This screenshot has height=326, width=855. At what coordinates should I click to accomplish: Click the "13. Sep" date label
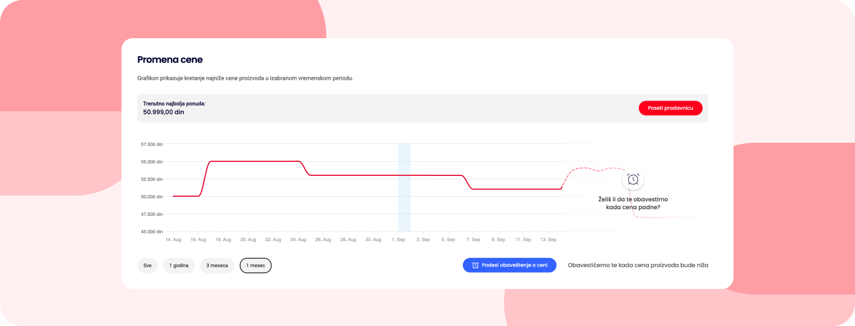[548, 239]
